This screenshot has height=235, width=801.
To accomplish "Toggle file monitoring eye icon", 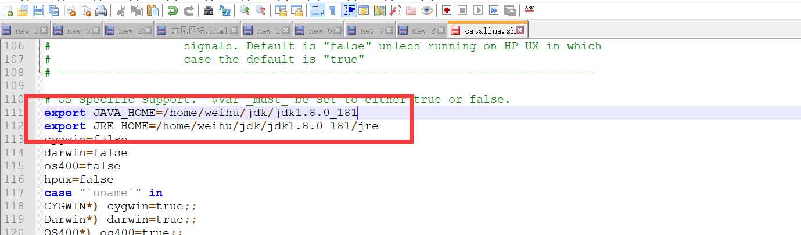I will point(426,10).
